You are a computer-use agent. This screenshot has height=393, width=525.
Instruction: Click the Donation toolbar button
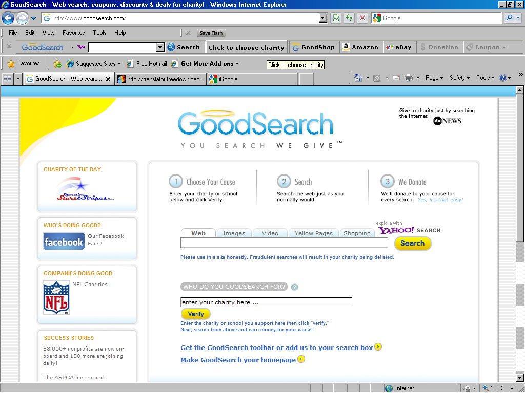439,47
